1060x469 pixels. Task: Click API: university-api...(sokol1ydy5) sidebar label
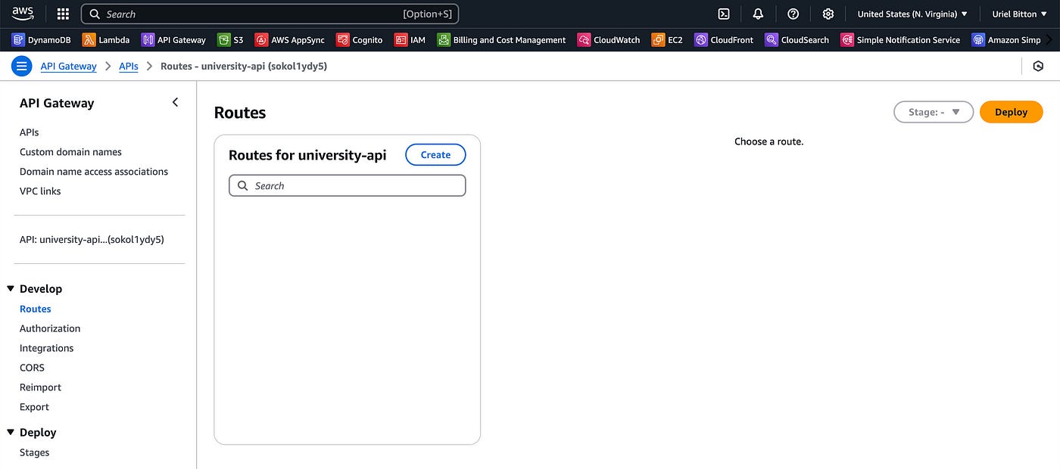coord(92,239)
